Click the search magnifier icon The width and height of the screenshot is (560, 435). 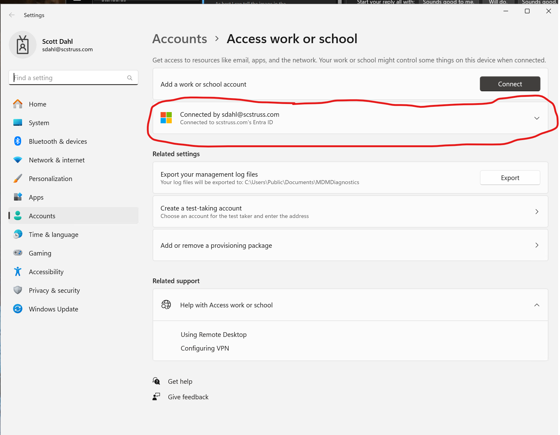click(130, 78)
